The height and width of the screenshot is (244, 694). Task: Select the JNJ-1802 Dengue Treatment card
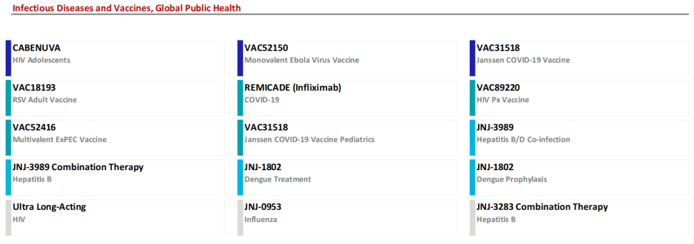point(347,178)
